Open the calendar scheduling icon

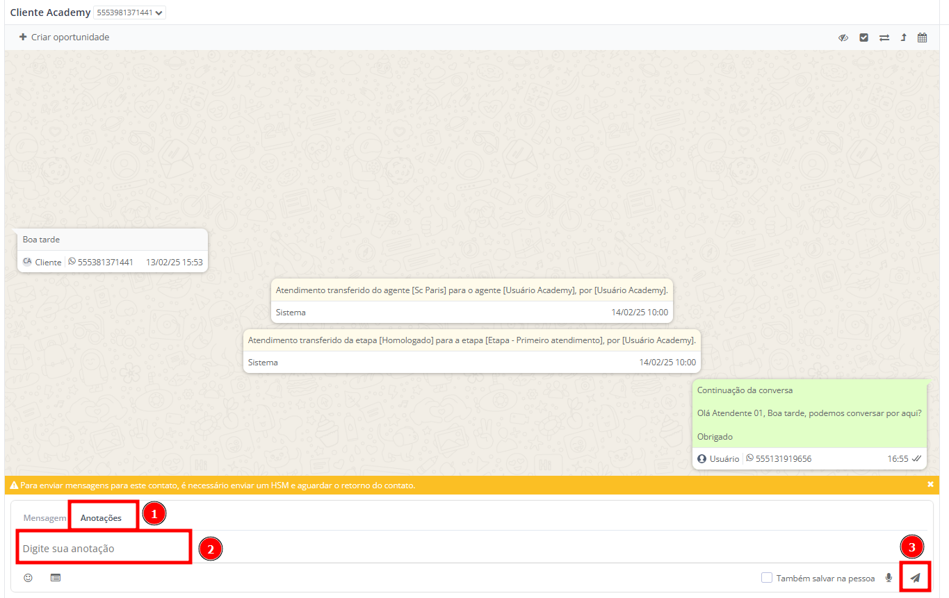pos(922,38)
